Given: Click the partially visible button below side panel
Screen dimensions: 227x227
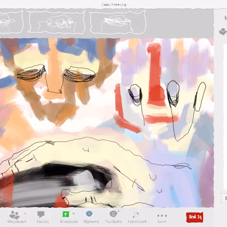Looking at the screenshot, I should click(224, 198).
